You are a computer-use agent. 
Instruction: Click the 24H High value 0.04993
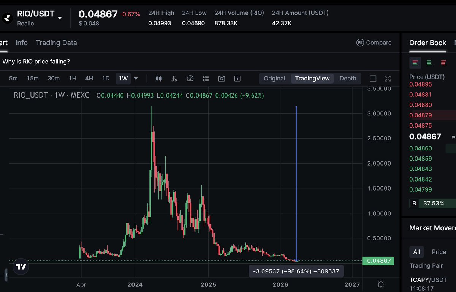tap(160, 23)
